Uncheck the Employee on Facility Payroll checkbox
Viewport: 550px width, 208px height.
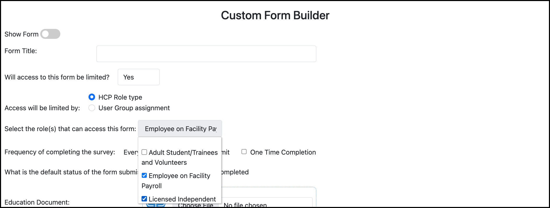[144, 175]
